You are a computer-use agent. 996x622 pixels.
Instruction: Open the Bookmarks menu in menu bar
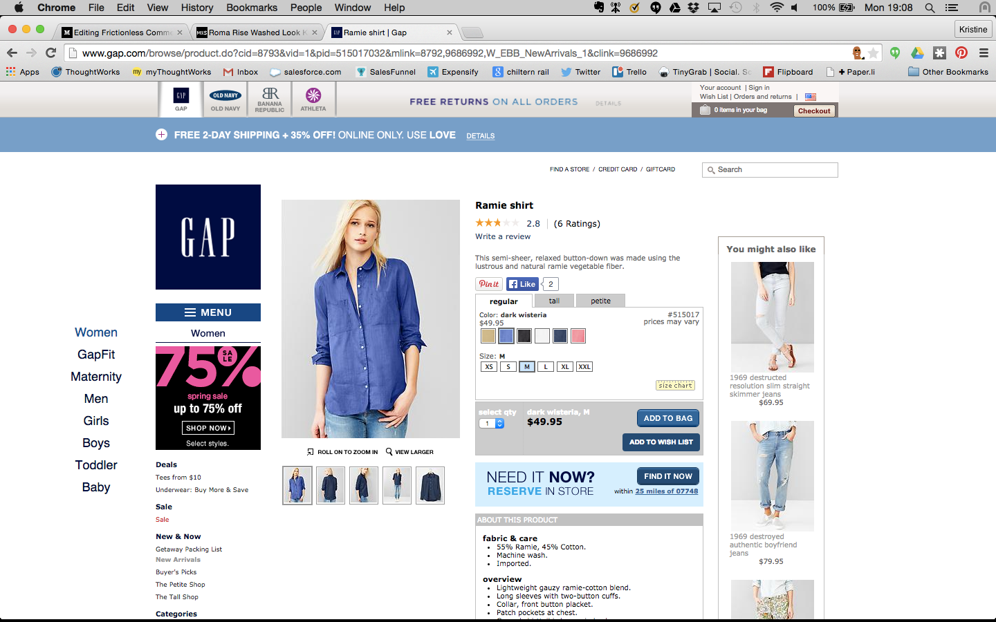(x=252, y=8)
